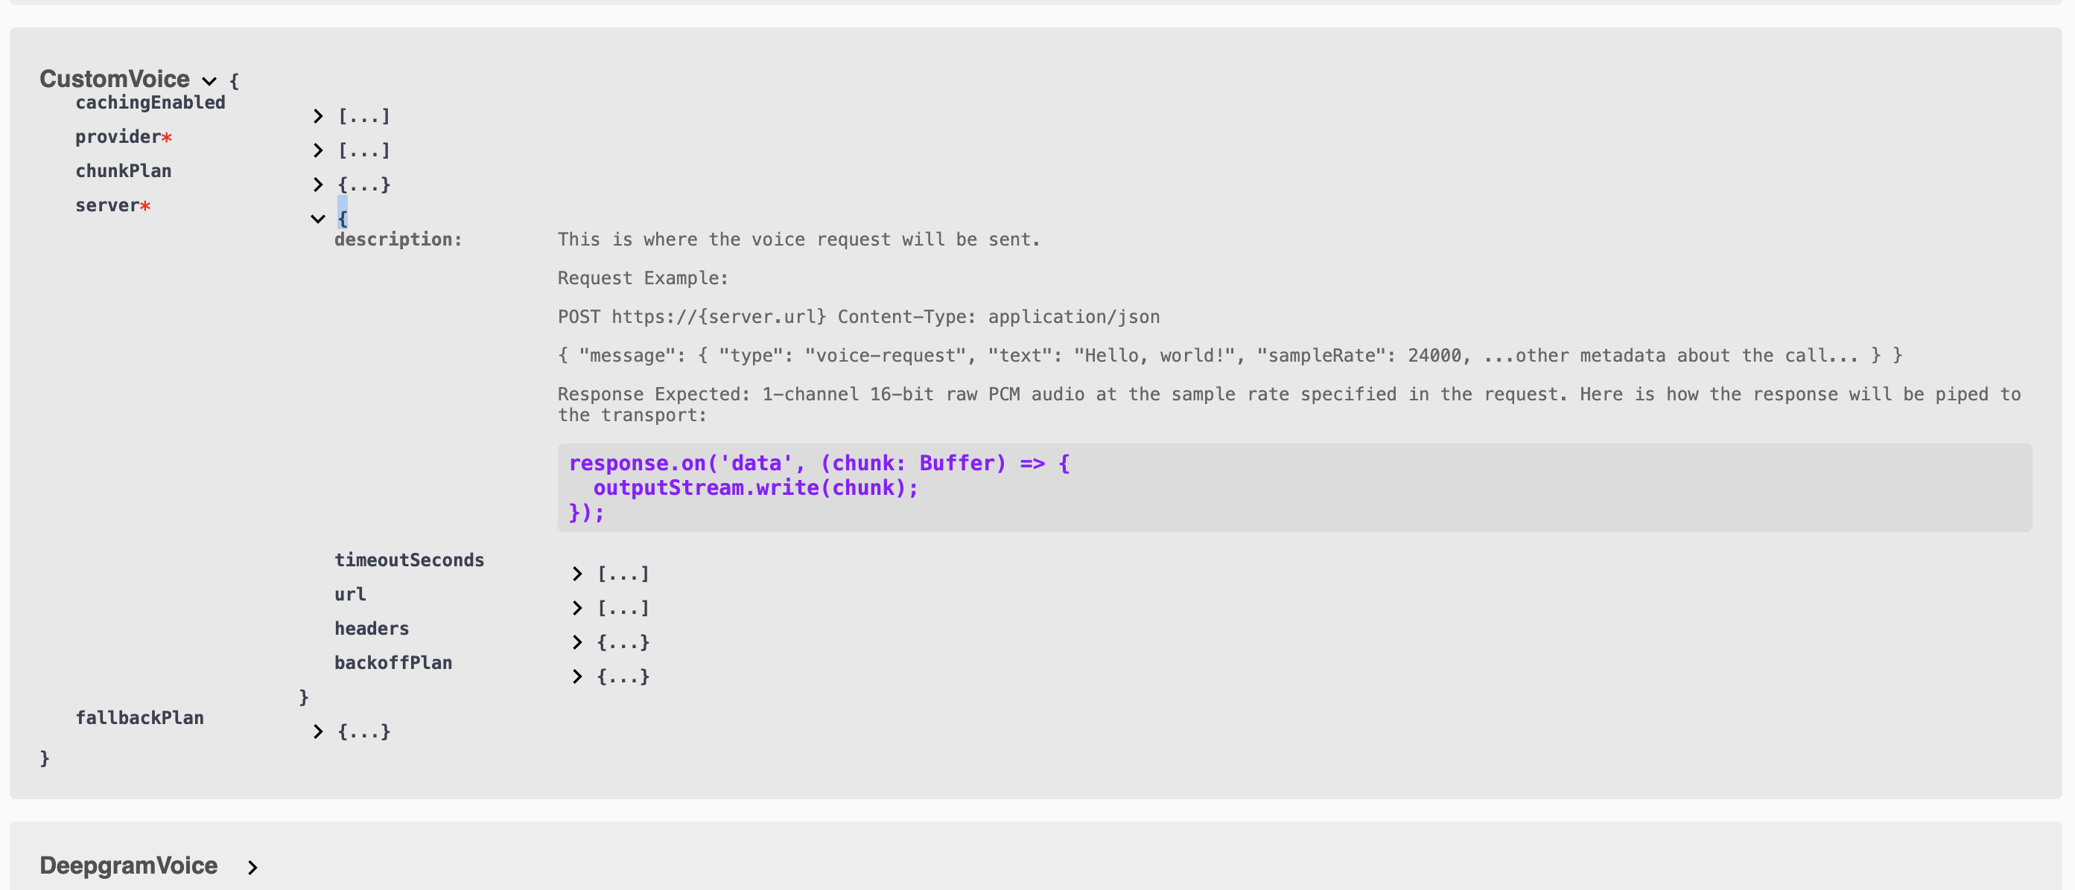The width and height of the screenshot is (2075, 890).
Task: Expand the fallbackPlan object arrow
Action: (318, 731)
